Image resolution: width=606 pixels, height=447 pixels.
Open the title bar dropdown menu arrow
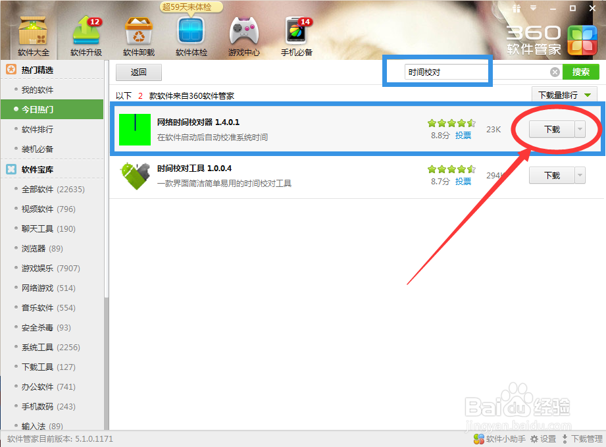[x=534, y=8]
